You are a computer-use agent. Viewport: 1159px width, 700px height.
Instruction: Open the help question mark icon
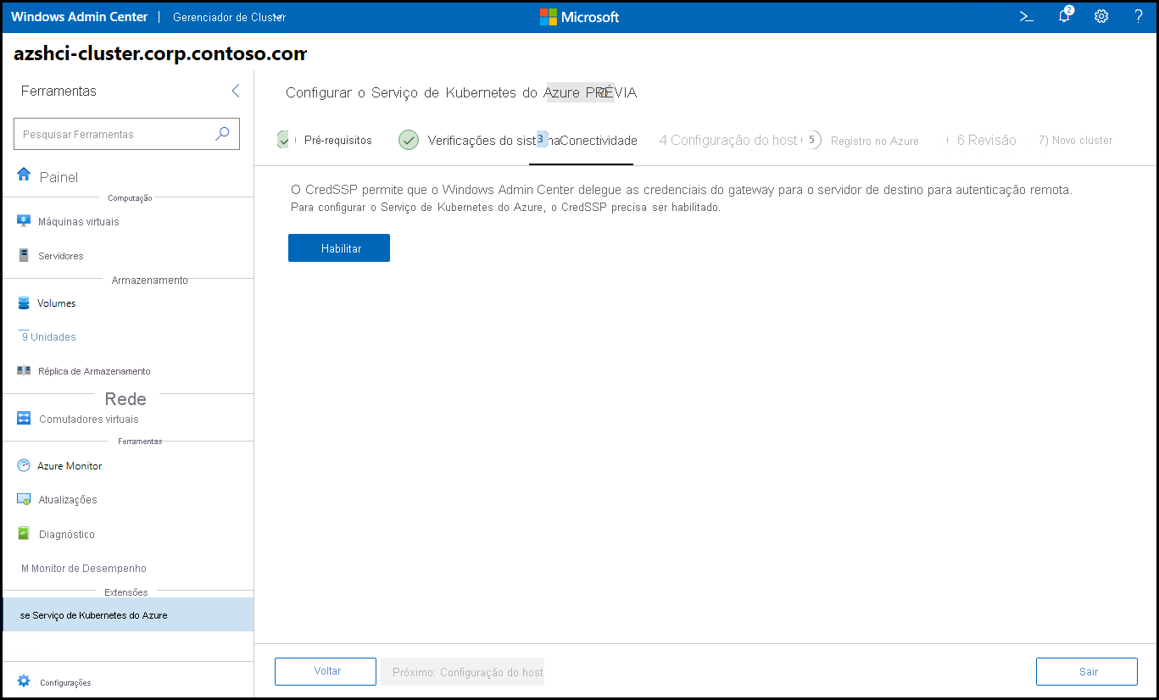click(x=1139, y=16)
